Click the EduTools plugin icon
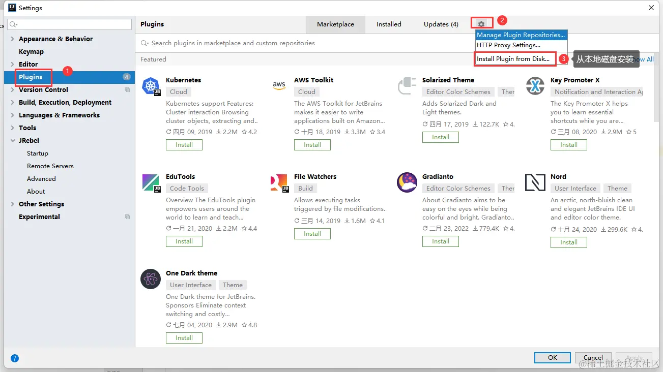Image resolution: width=663 pixels, height=372 pixels. click(151, 182)
